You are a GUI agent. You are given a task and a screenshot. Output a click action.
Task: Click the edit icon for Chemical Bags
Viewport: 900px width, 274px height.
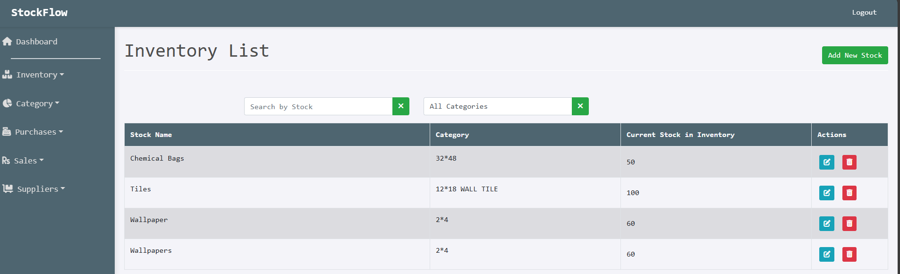(x=826, y=162)
